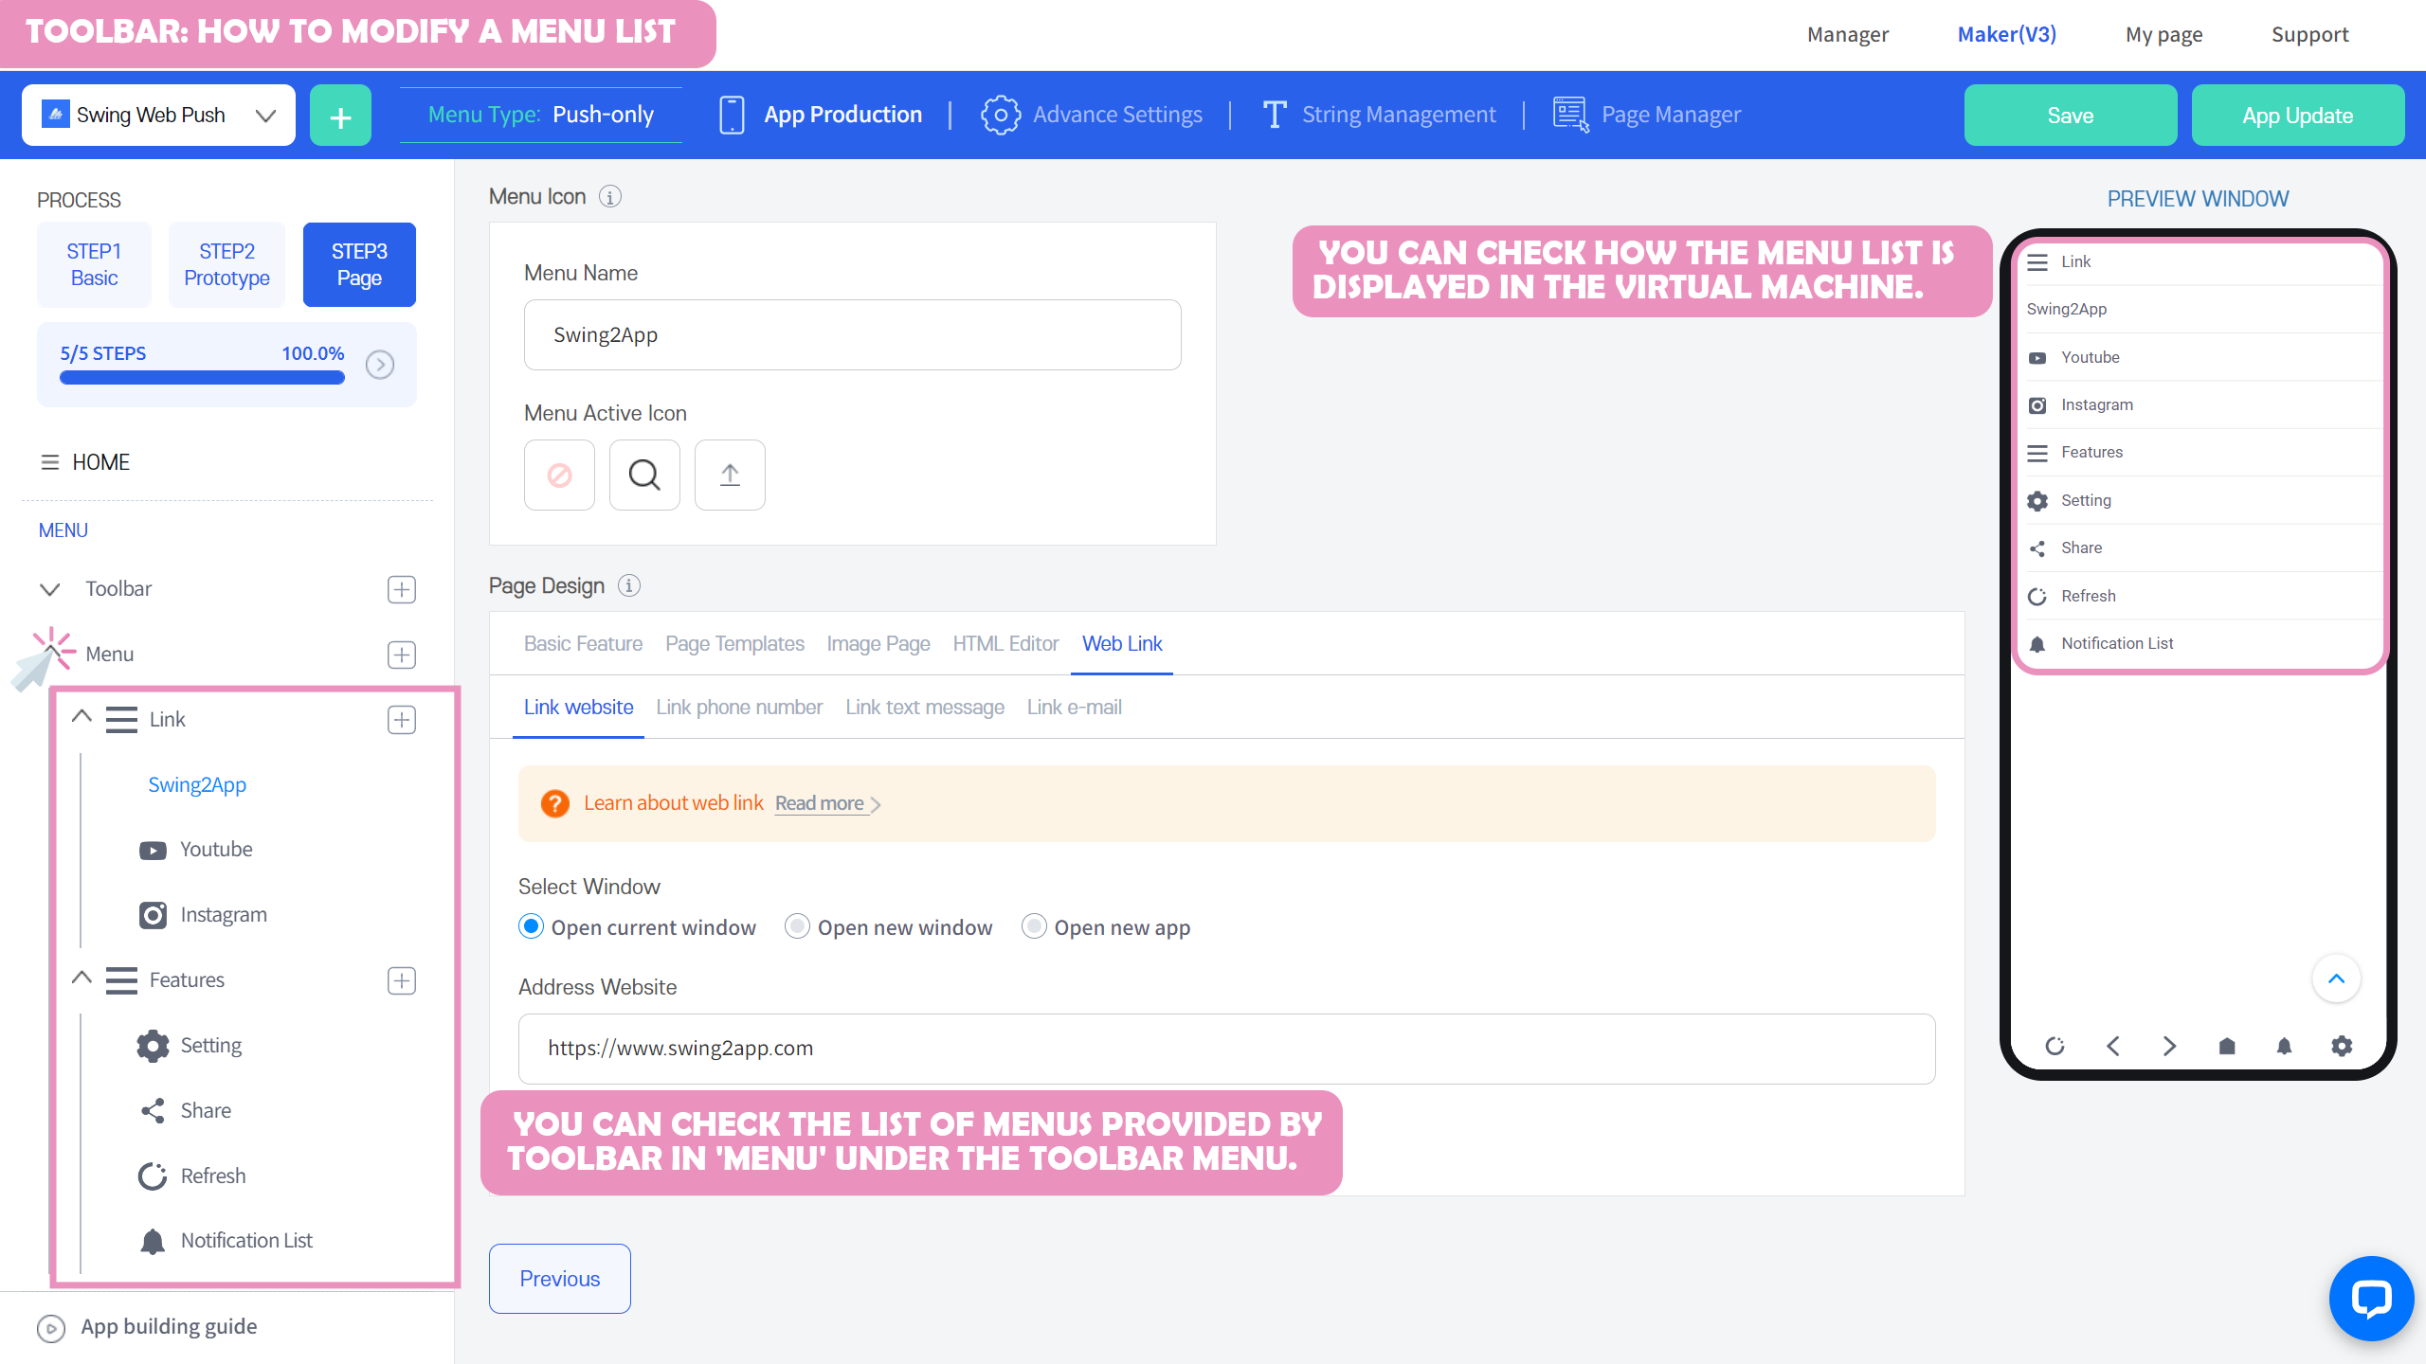Click Menu Icon info circle

click(x=610, y=197)
